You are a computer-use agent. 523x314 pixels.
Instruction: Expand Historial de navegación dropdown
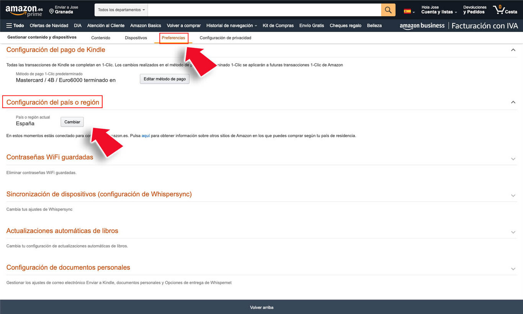click(231, 26)
